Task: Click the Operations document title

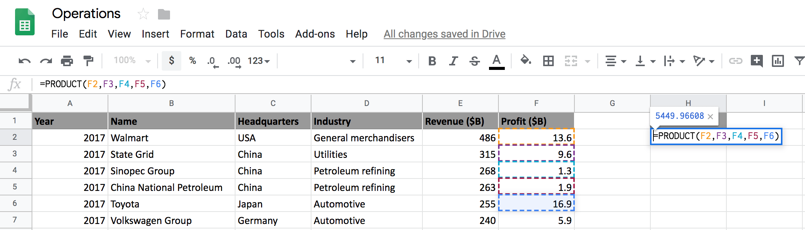Action: (x=86, y=14)
